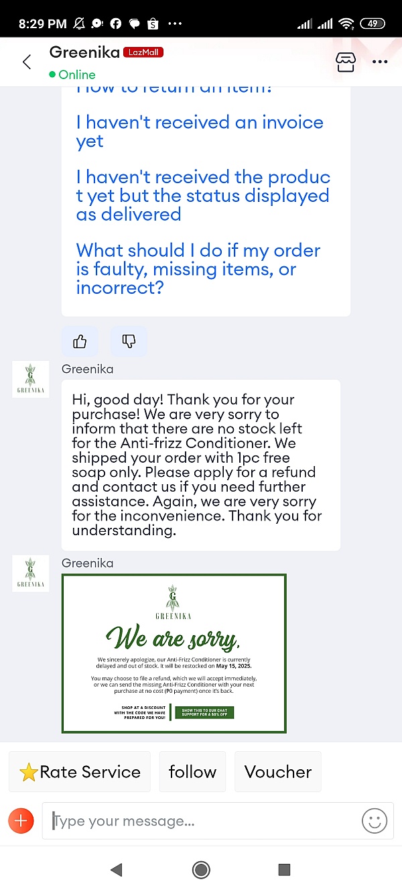402x894 pixels.
Task: Tap the Greenika shop name in header
Action: pos(84,52)
